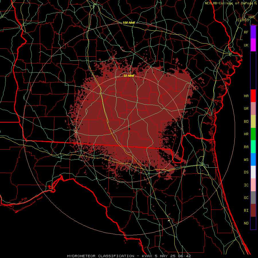Screen dimensions: 258x258
Task: Click the HR green legend swatch
Action: 253,134
